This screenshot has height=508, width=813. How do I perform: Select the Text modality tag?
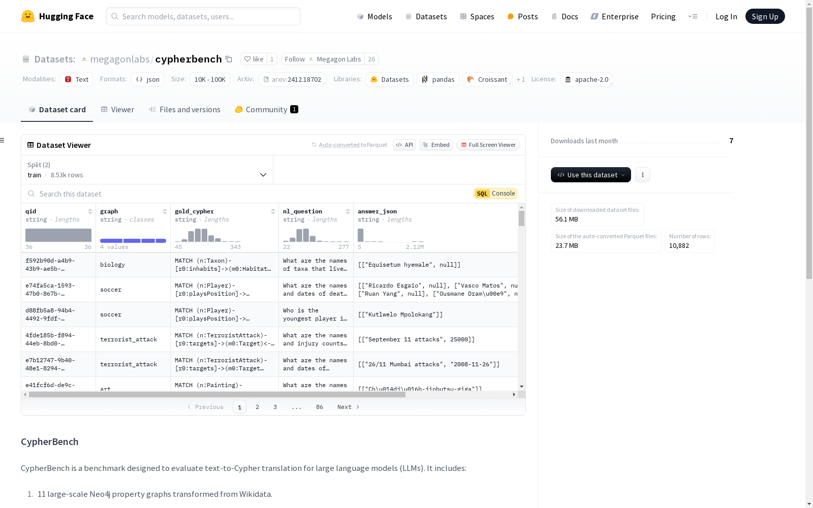click(77, 79)
